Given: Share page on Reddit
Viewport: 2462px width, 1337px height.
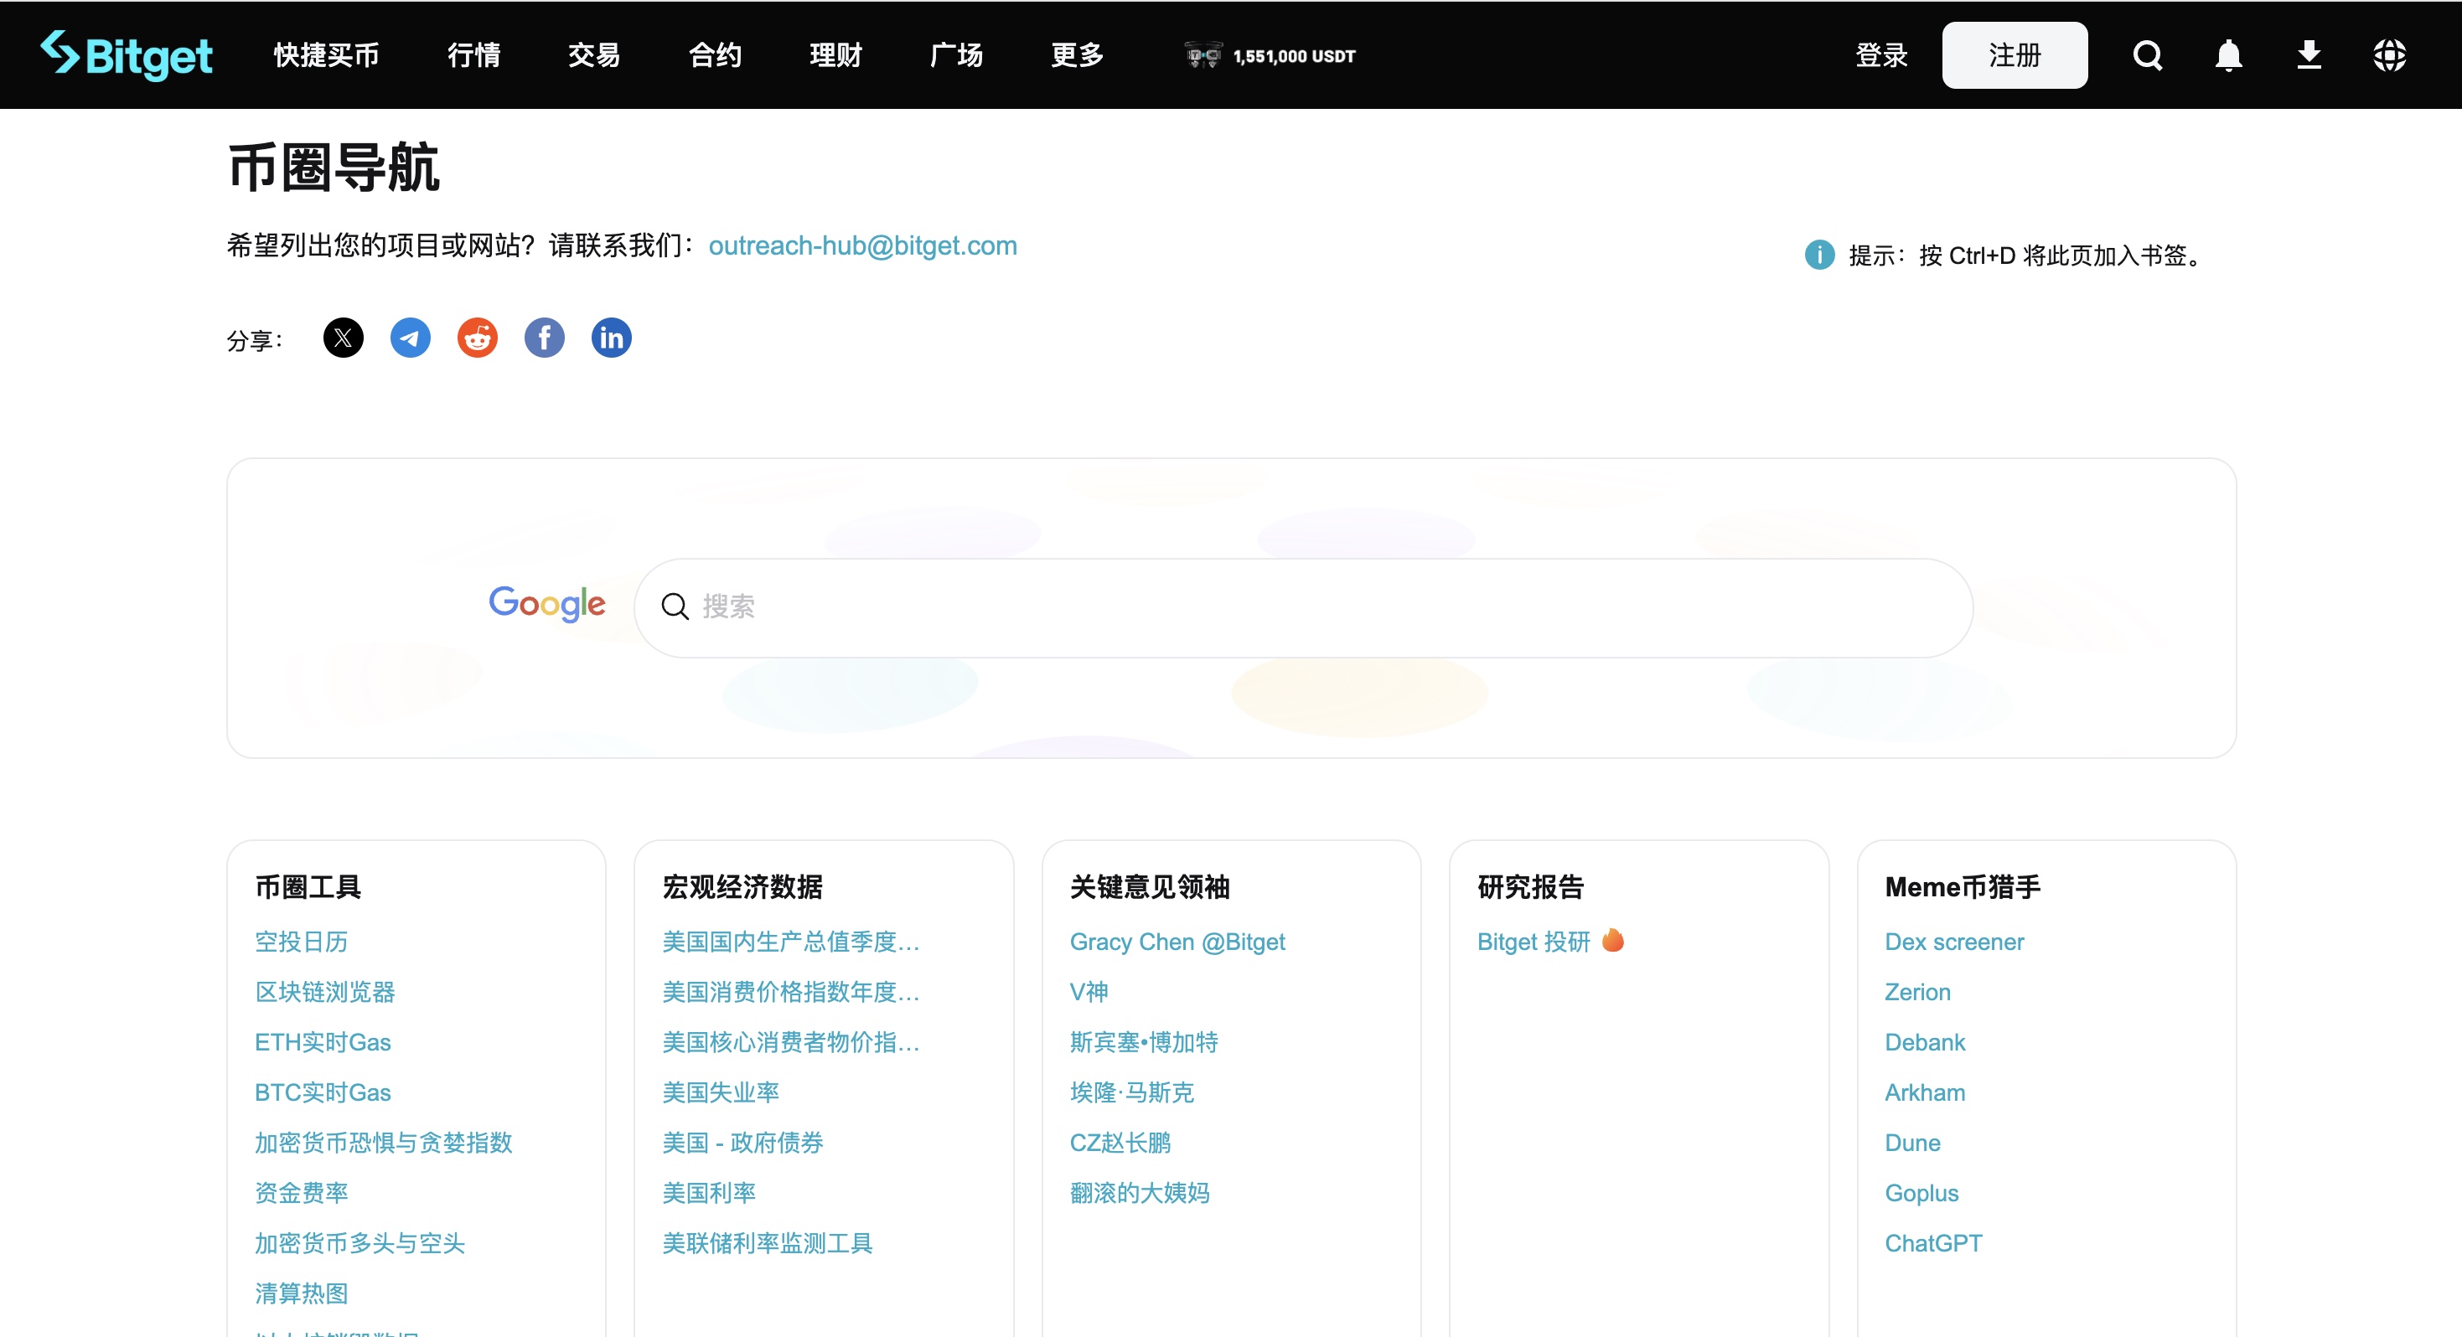Looking at the screenshot, I should click(x=477, y=338).
